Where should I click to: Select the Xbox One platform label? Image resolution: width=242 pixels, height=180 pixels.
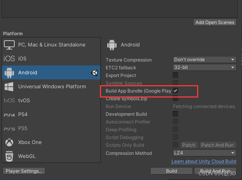(30, 142)
